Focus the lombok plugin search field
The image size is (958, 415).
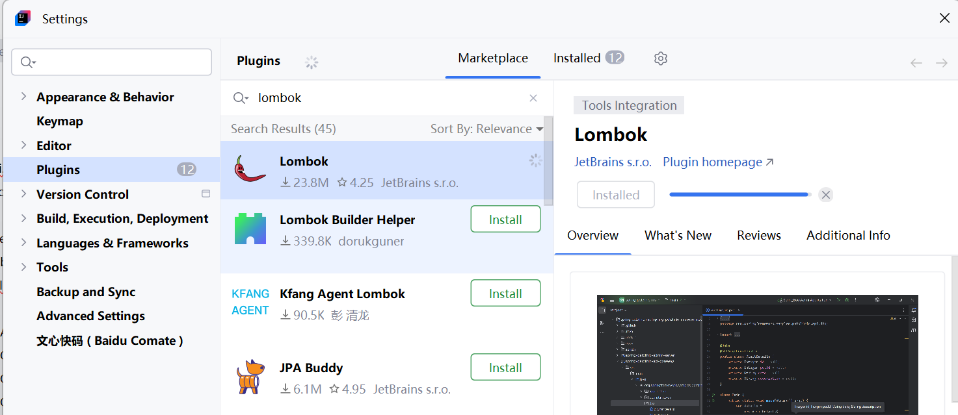(386, 98)
